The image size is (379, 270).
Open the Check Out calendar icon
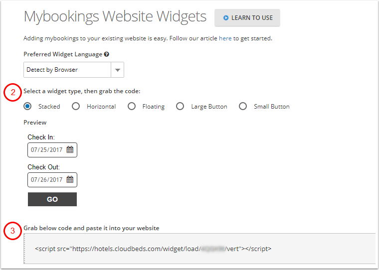click(70, 180)
